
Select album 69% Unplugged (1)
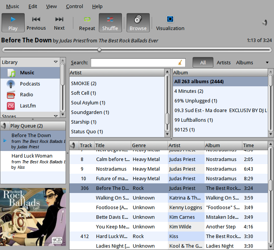[220, 101]
